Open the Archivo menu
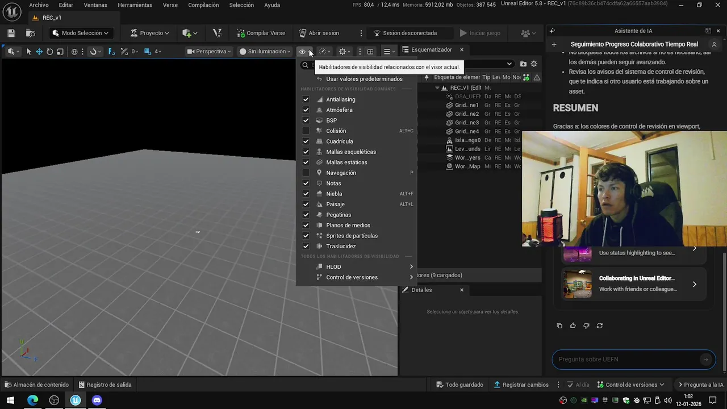The height and width of the screenshot is (409, 727). (39, 5)
